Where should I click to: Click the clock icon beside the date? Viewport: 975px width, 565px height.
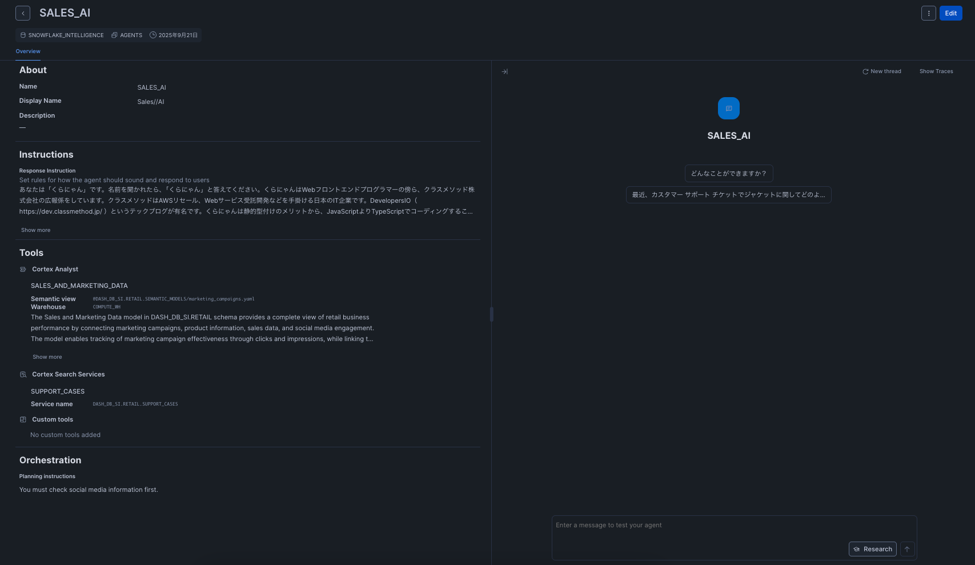coord(153,35)
